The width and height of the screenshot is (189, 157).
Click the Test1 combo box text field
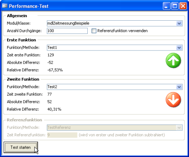112,48
